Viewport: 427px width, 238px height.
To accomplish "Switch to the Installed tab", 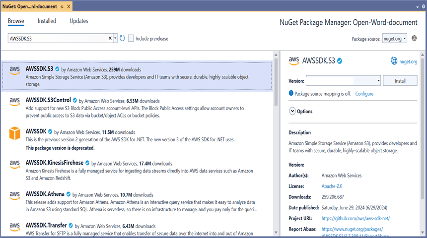I will click(x=47, y=21).
